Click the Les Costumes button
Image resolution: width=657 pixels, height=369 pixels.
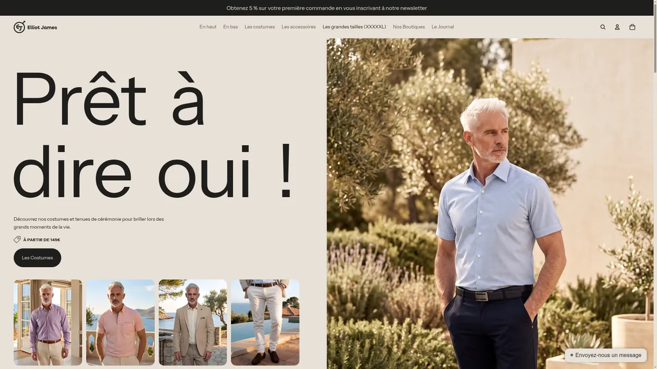tap(37, 258)
